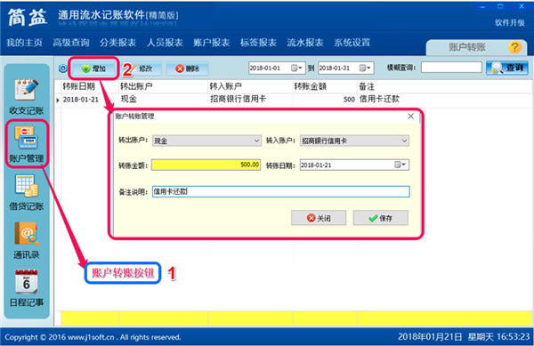Click the 保存 save button
This screenshot has height=346, width=534.
click(380, 218)
